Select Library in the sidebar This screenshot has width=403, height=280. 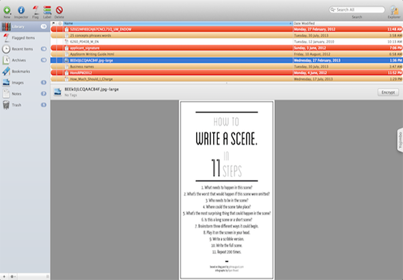tap(25, 27)
